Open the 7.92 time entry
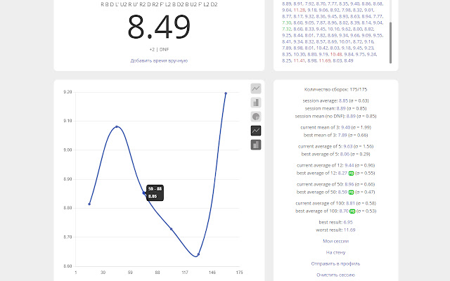 pos(309,4)
